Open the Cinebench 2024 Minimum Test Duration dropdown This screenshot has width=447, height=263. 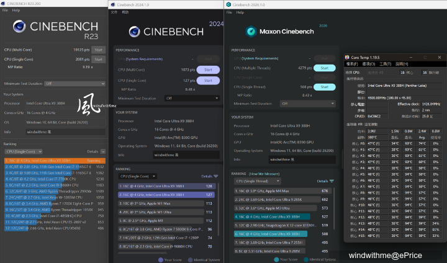pos(192,98)
